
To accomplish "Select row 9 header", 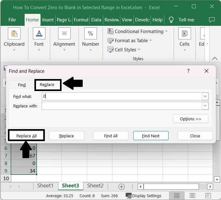I will pos(6,171).
